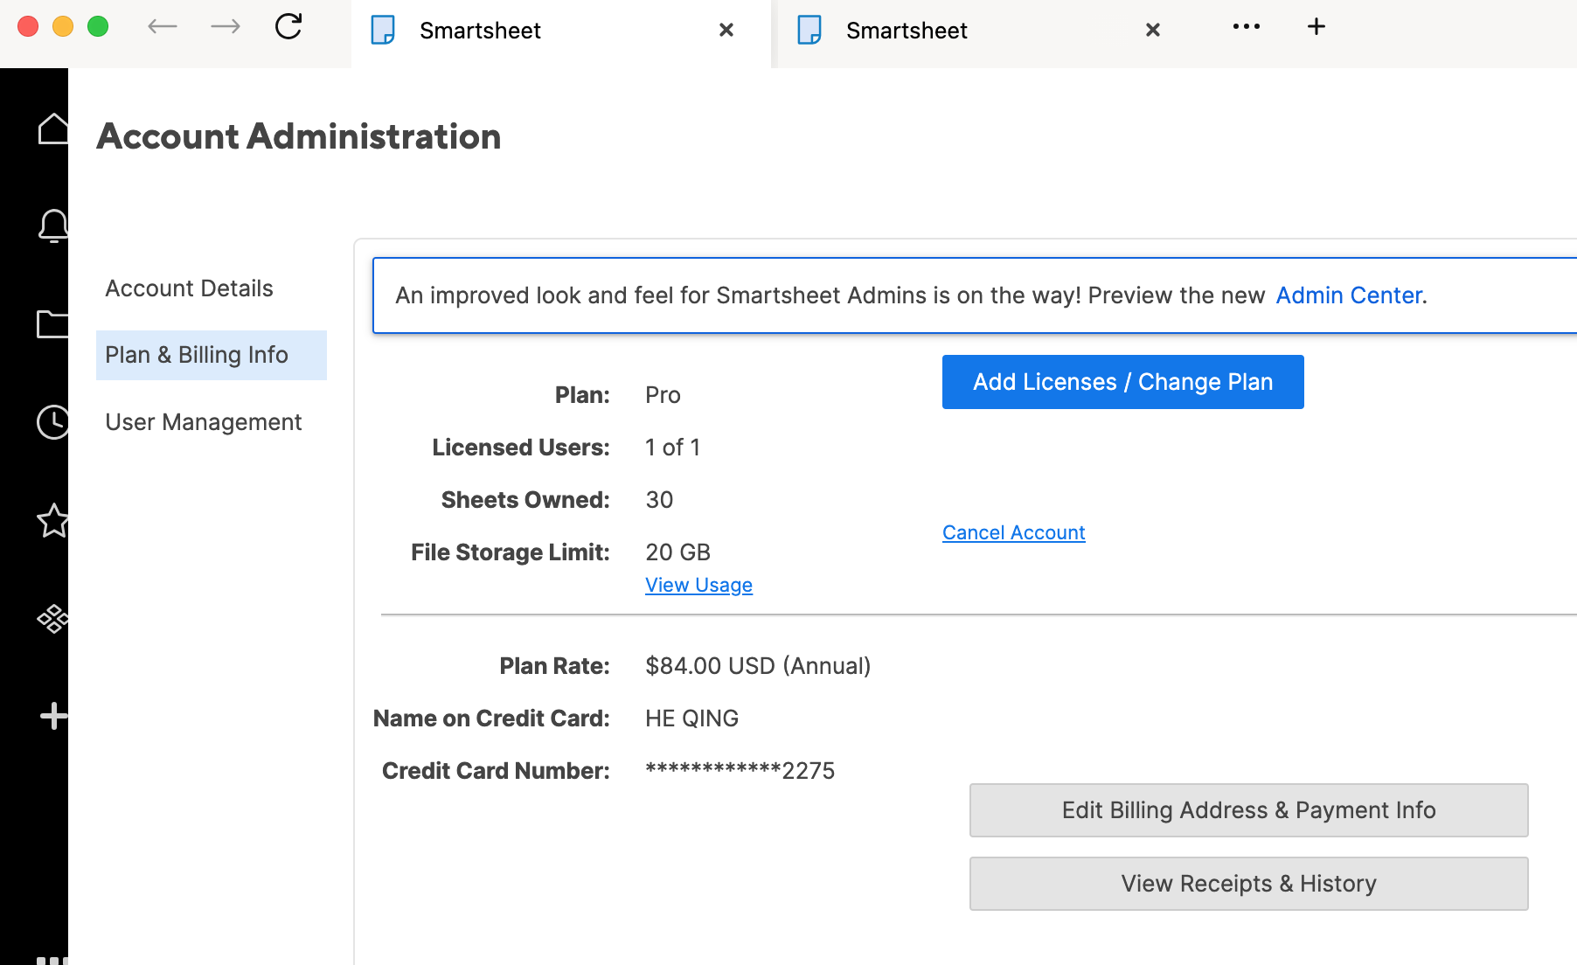Click the red macOS close window button

coord(28,26)
